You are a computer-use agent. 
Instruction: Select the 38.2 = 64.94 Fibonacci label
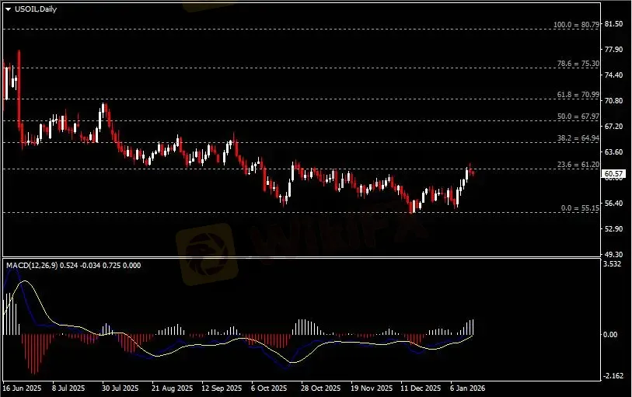click(x=578, y=138)
